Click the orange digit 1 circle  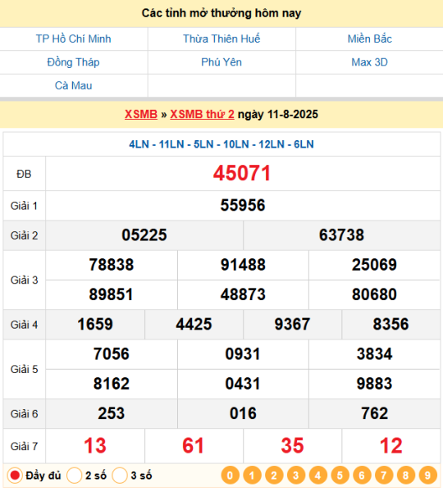point(252,476)
